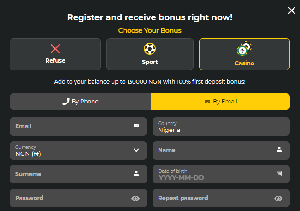This screenshot has height=211, width=300.
Task: Click the person icon in Name field
Action: tap(279, 149)
